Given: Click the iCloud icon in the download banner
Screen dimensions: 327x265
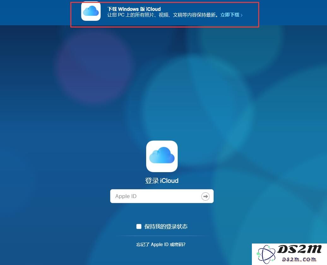Looking at the screenshot, I should point(91,11).
